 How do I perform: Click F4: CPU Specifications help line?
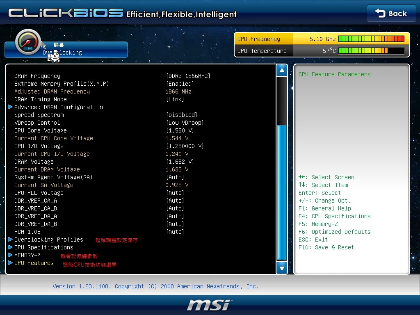pos(335,216)
